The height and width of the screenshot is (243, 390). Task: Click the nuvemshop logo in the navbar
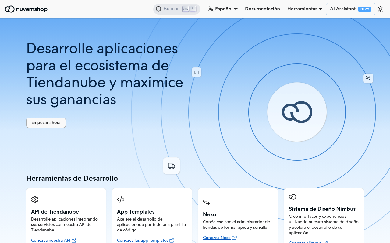tap(26, 9)
